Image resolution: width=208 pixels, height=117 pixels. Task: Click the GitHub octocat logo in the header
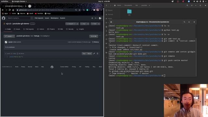(x=4, y=18)
